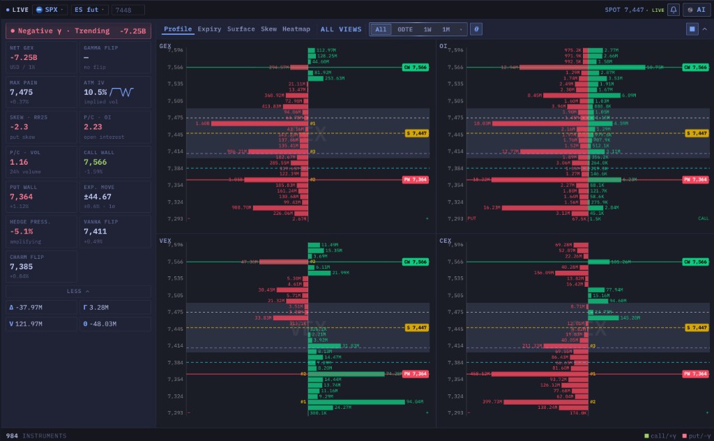This screenshot has height=441, width=714.
Task: Click the SPOT 7,447 readout
Action: (624, 10)
